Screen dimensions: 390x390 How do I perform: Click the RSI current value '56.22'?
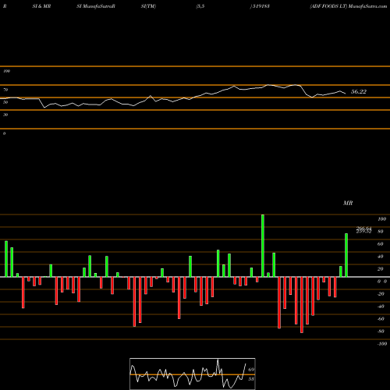click(359, 91)
